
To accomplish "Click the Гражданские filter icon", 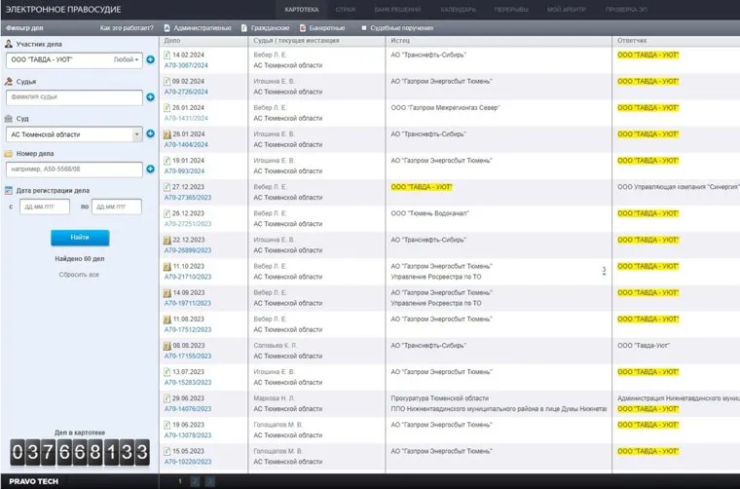I will click(x=243, y=27).
